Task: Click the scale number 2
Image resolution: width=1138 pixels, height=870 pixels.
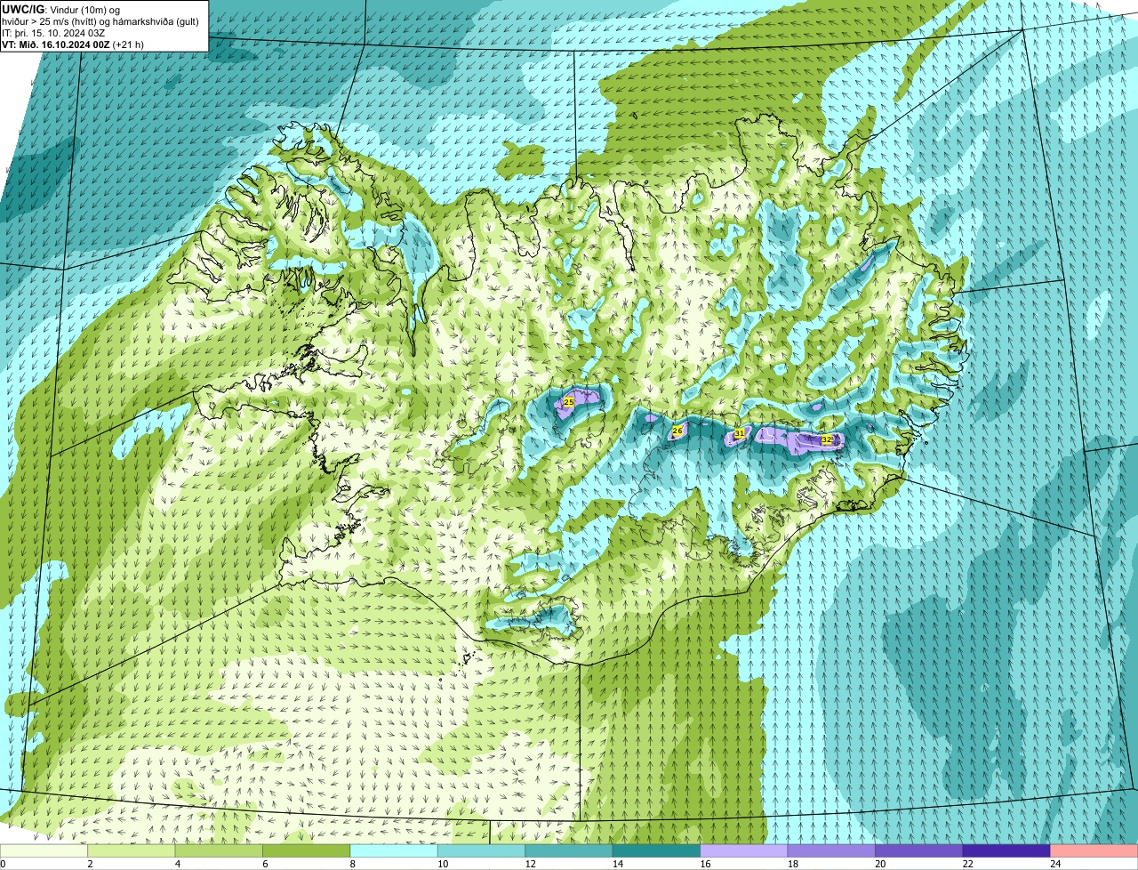Action: pos(90,864)
